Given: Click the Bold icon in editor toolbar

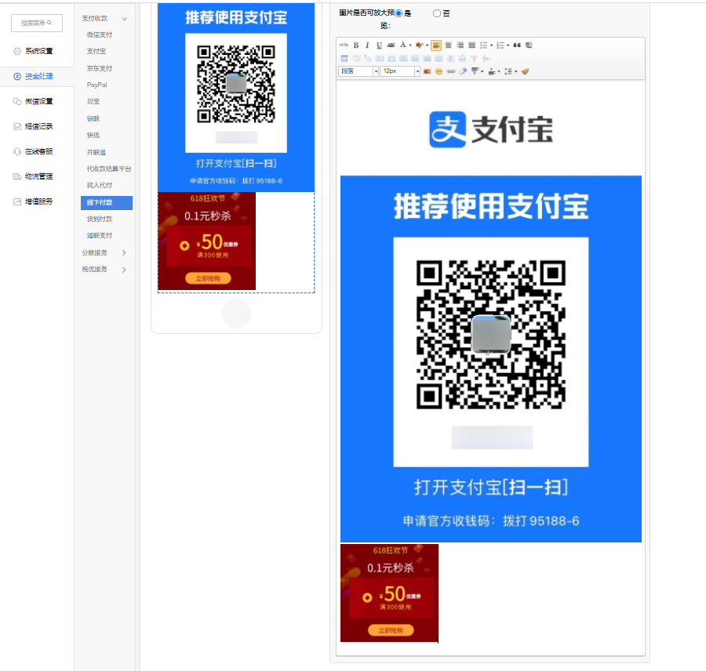Looking at the screenshot, I should [355, 45].
